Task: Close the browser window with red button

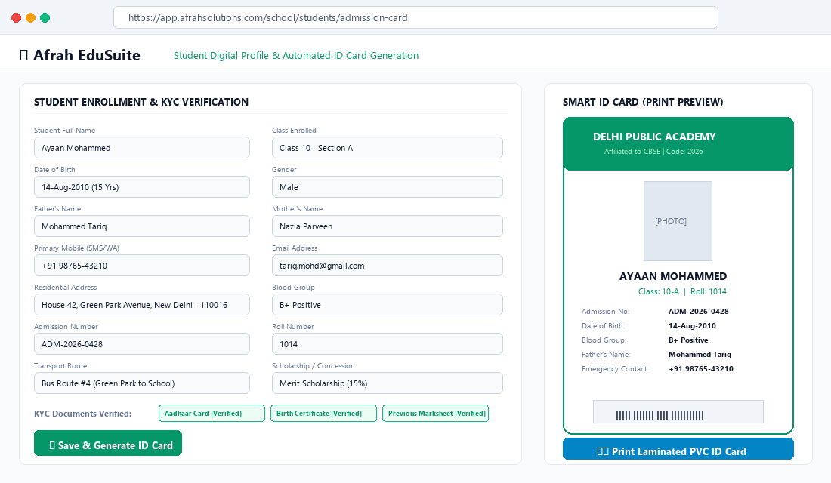Action: 17,17
